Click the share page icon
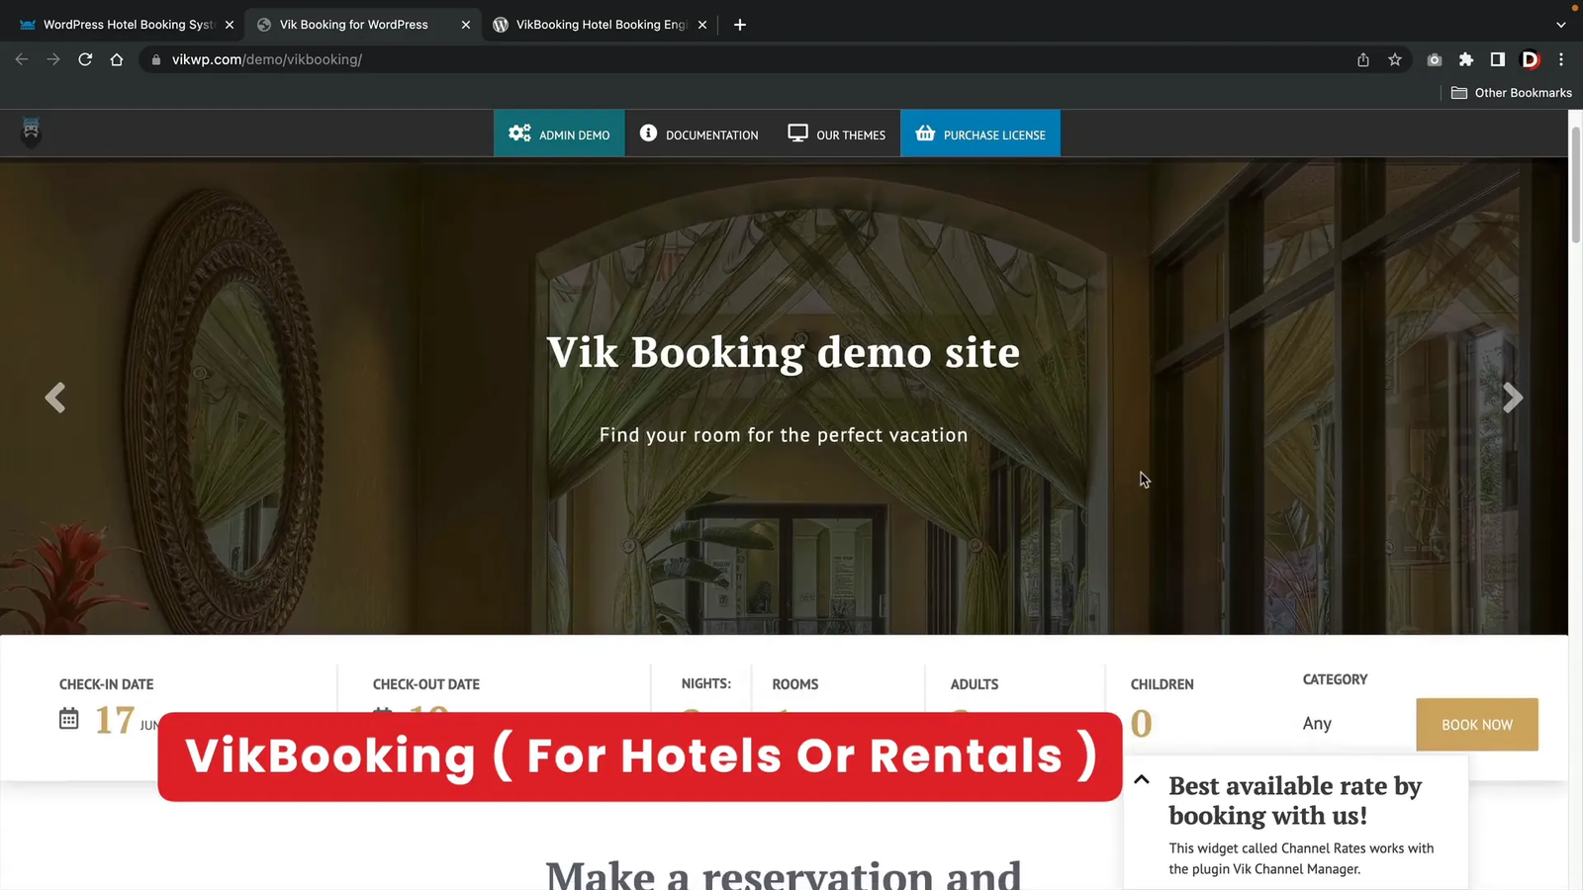 [1363, 59]
